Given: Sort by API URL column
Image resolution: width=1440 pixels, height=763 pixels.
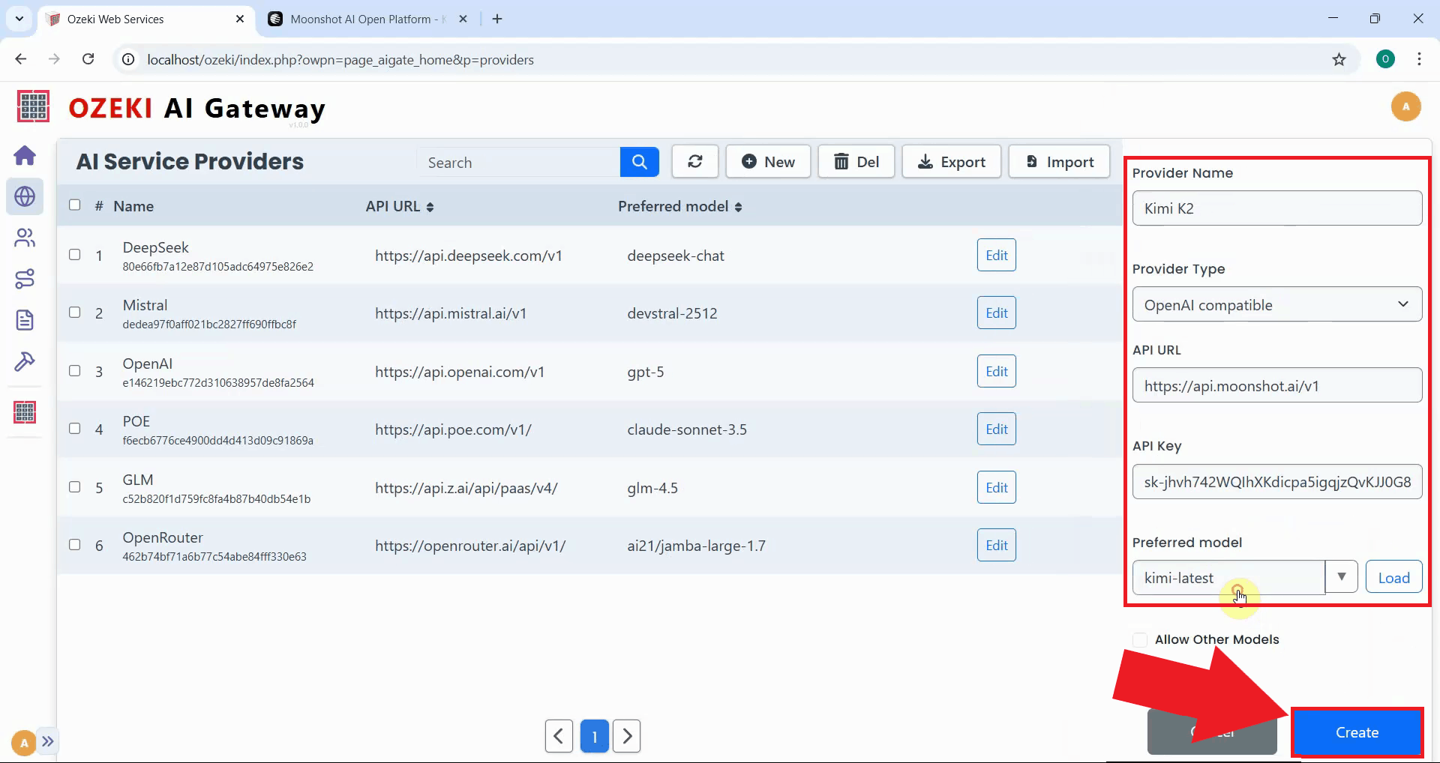Looking at the screenshot, I should (x=400, y=207).
